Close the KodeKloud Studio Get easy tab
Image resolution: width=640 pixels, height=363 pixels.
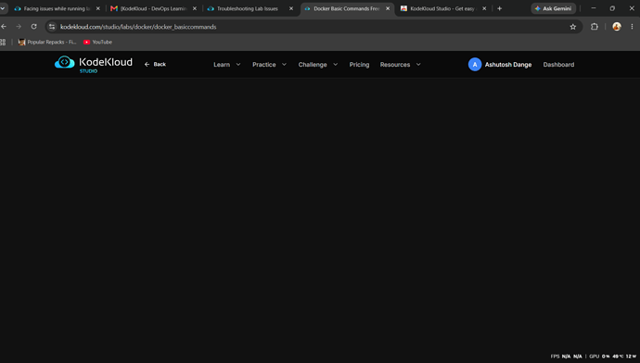tap(484, 8)
